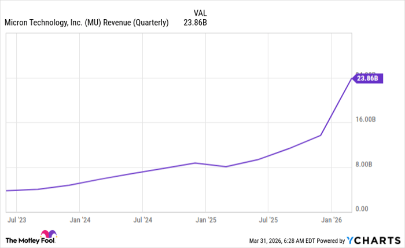Click the 16.00B y-axis label
The image size is (405, 248).
coord(366,119)
